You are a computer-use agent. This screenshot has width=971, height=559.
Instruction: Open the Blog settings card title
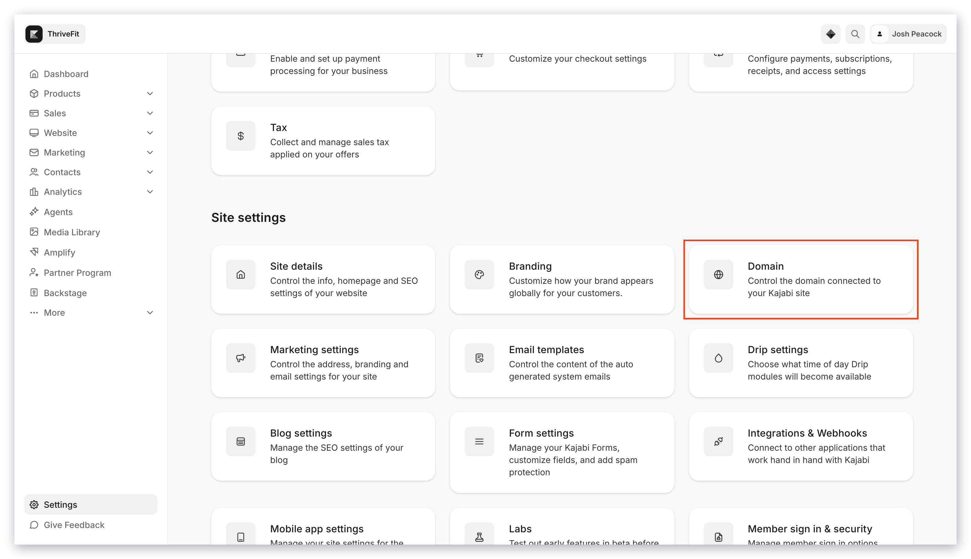click(301, 433)
